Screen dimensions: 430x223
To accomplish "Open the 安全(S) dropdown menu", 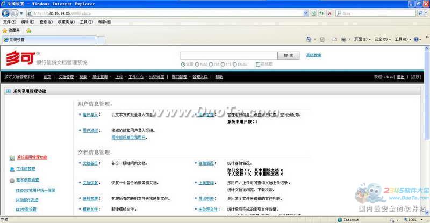I will click(x=383, y=40).
